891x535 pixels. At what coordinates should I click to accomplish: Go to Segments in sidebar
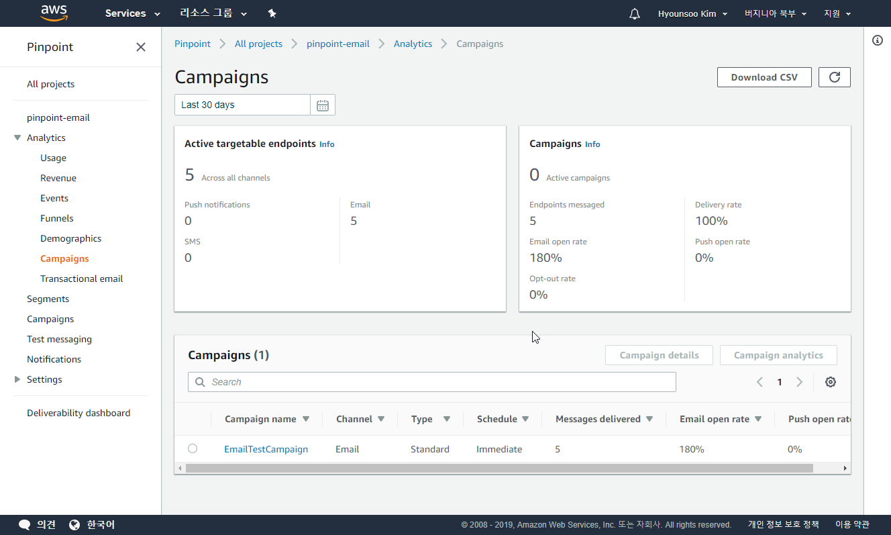pyautogui.click(x=48, y=299)
